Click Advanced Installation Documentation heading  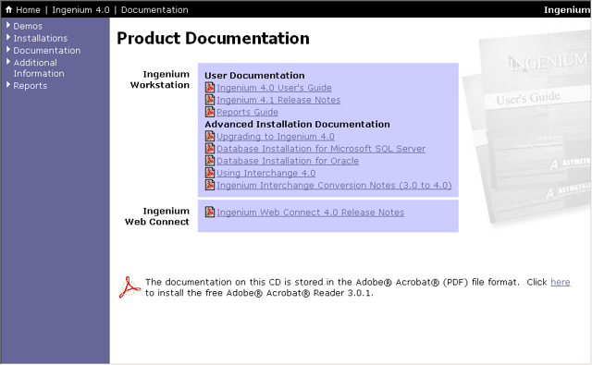pyautogui.click(x=297, y=124)
